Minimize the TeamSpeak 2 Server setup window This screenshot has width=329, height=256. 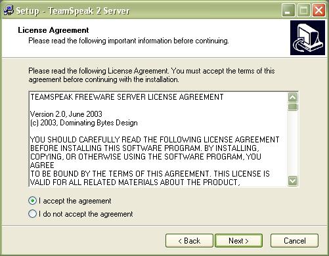tap(288, 11)
